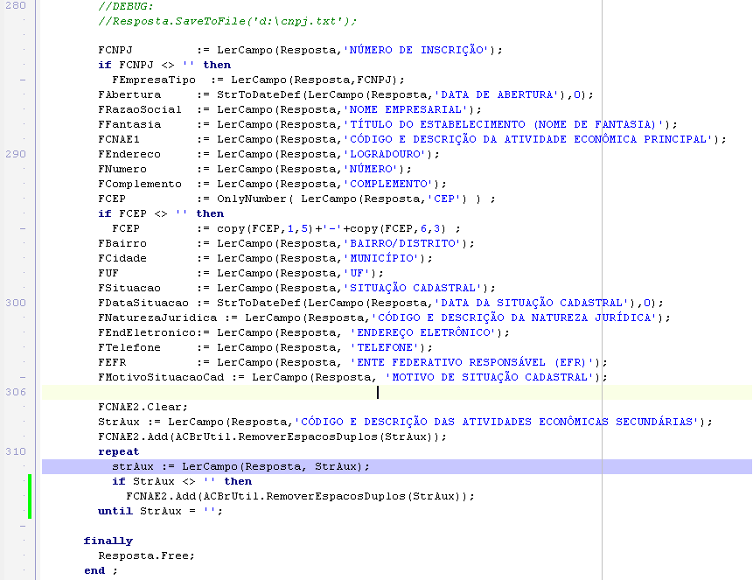Click the FMotivoSituacaoCad identifier

161,378
